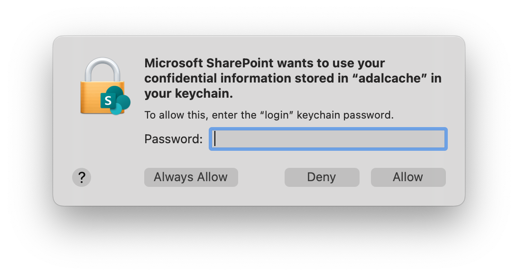Click the Allow button
Image resolution: width=518 pixels, height=276 pixels.
[408, 177]
